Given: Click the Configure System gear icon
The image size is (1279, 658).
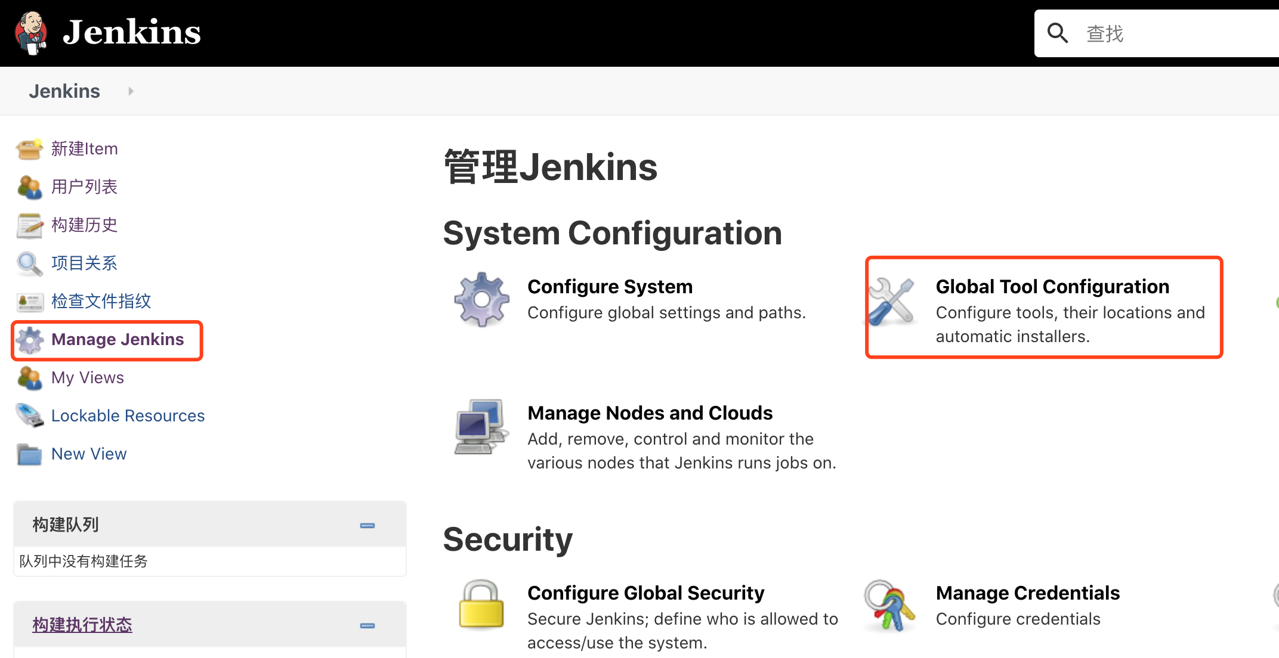Looking at the screenshot, I should [x=481, y=299].
